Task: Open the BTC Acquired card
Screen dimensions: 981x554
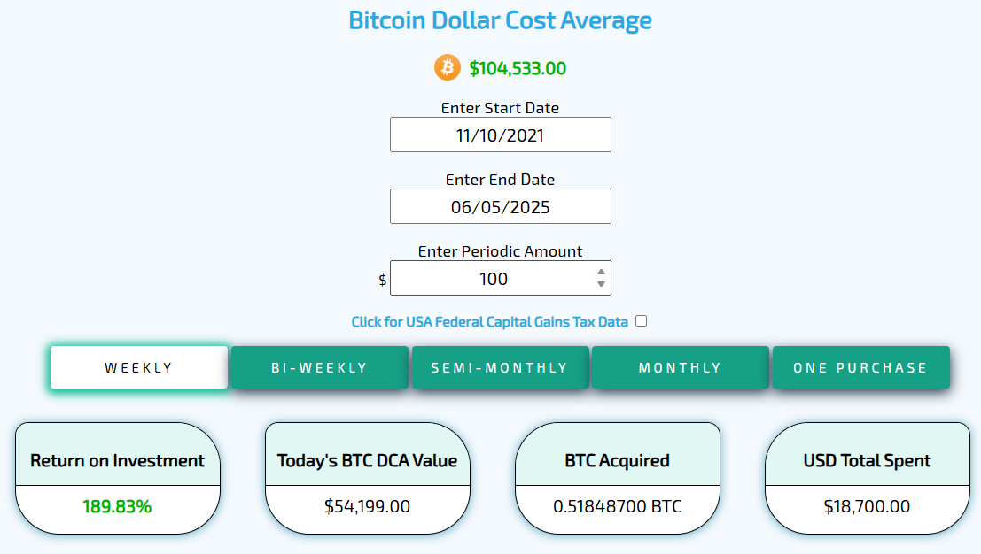Action: click(x=618, y=479)
